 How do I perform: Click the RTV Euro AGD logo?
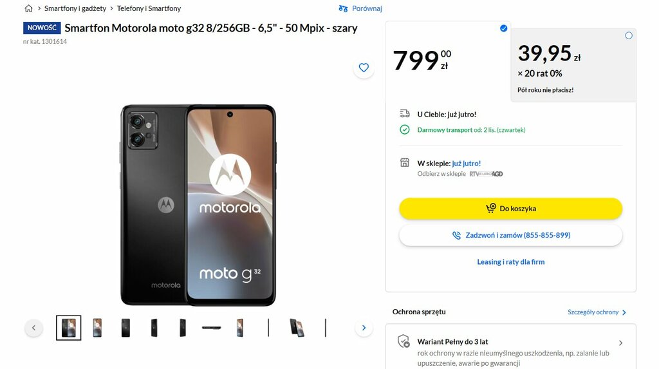click(x=486, y=174)
